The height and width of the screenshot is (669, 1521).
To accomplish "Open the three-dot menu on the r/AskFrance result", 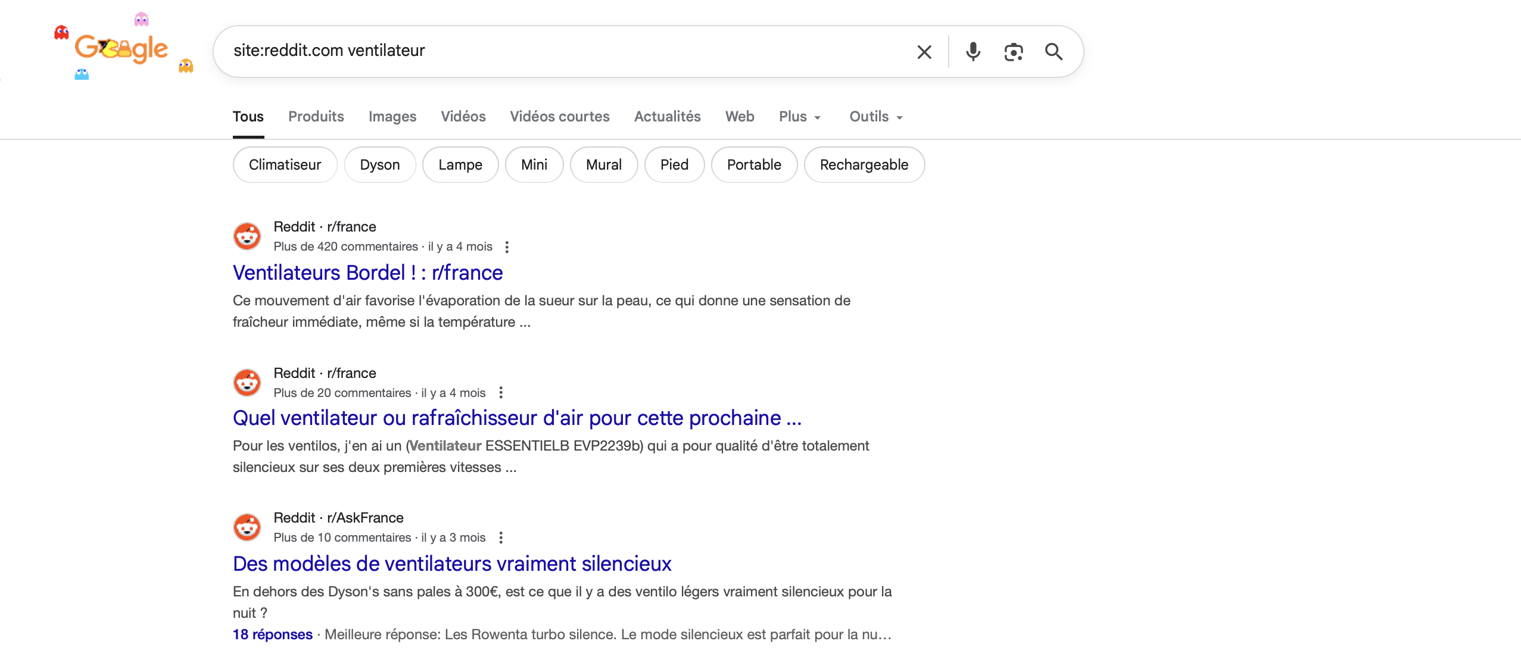I will click(x=502, y=537).
